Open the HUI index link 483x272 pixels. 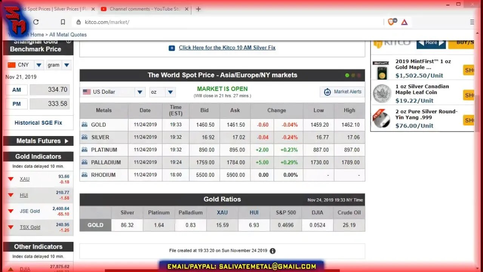[24, 195]
